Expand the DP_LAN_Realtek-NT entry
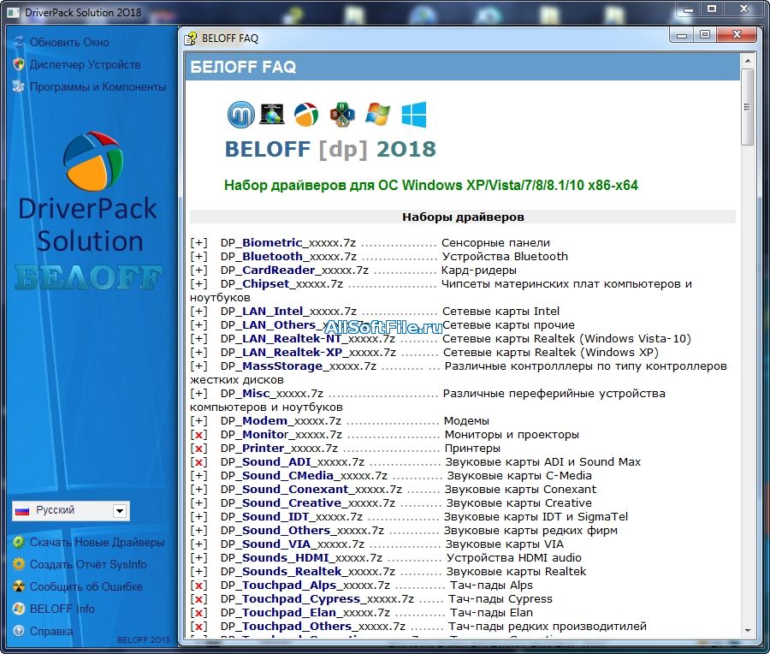This screenshot has width=770, height=654. [x=198, y=338]
